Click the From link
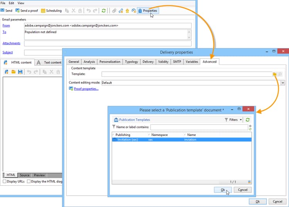Screen dimensions: 289x207 point(6,25)
